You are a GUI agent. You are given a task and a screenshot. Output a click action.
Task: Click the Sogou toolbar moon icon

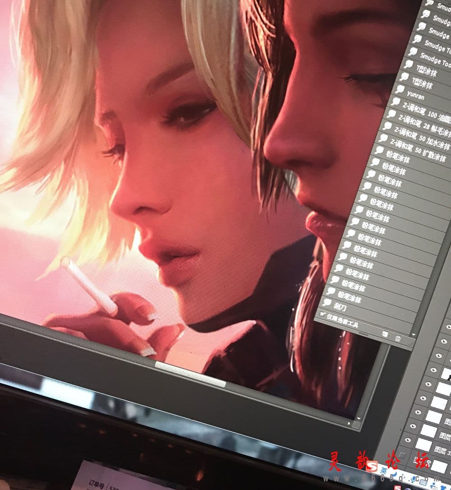(394, 474)
